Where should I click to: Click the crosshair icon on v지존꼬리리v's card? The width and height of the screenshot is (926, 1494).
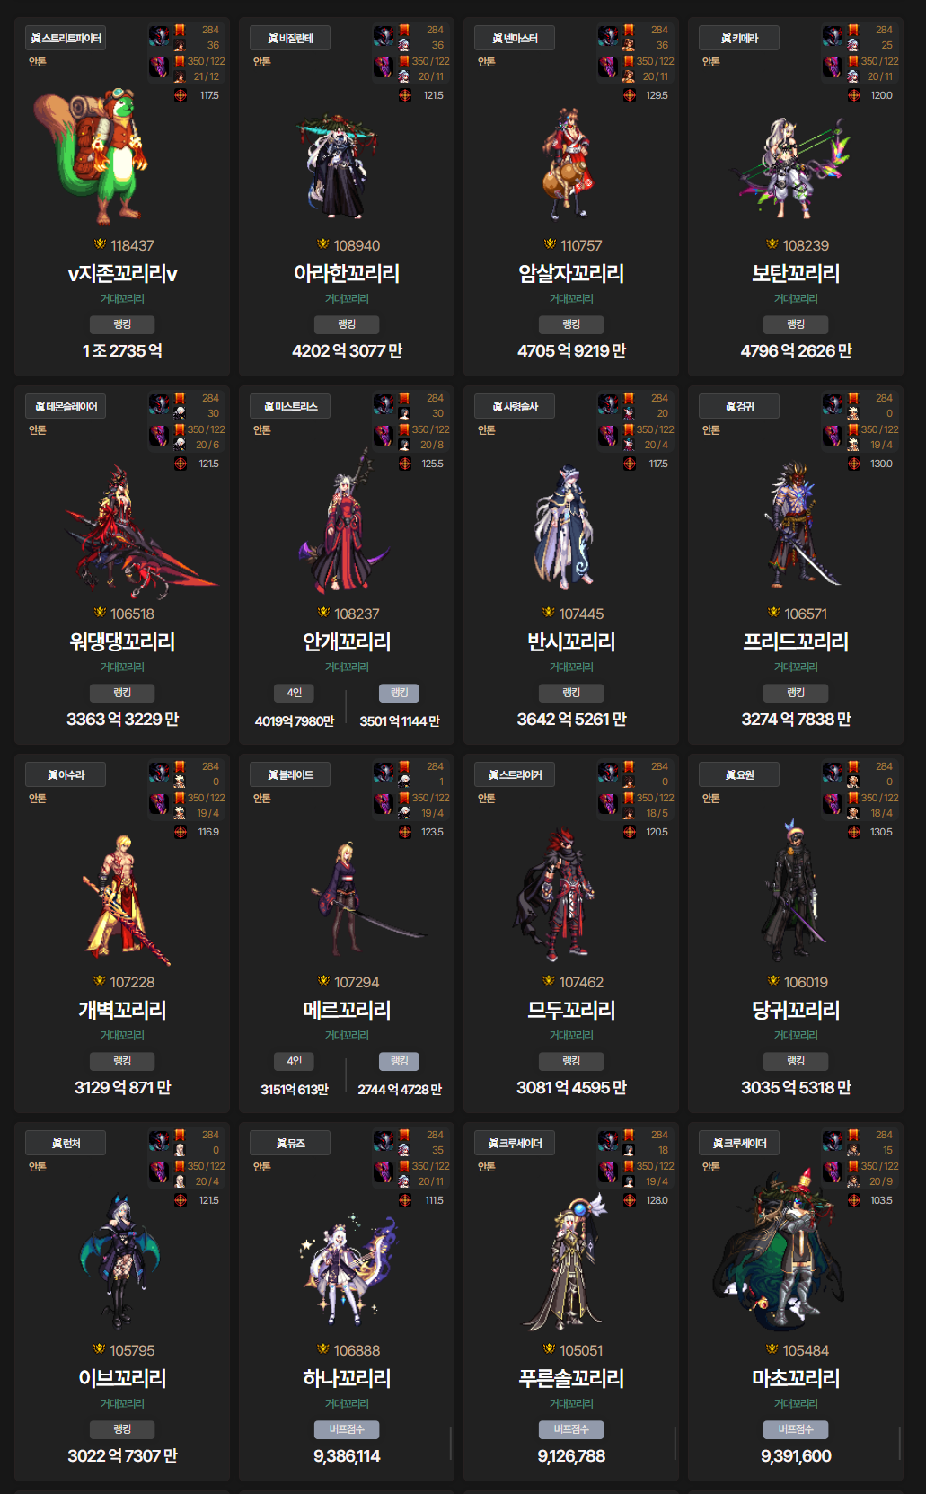tap(181, 95)
